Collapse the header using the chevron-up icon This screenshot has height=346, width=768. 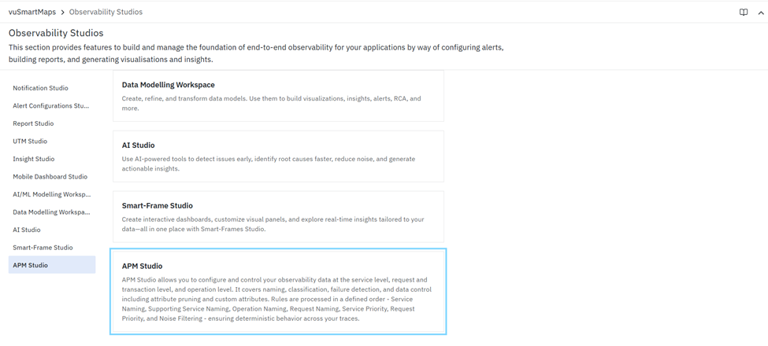point(761,13)
